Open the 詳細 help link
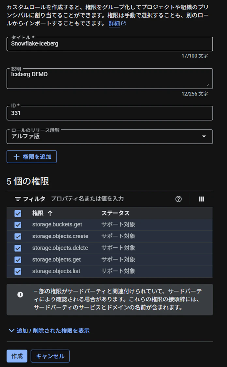Image resolution: width=227 pixels, height=367 pixels. coord(117,23)
